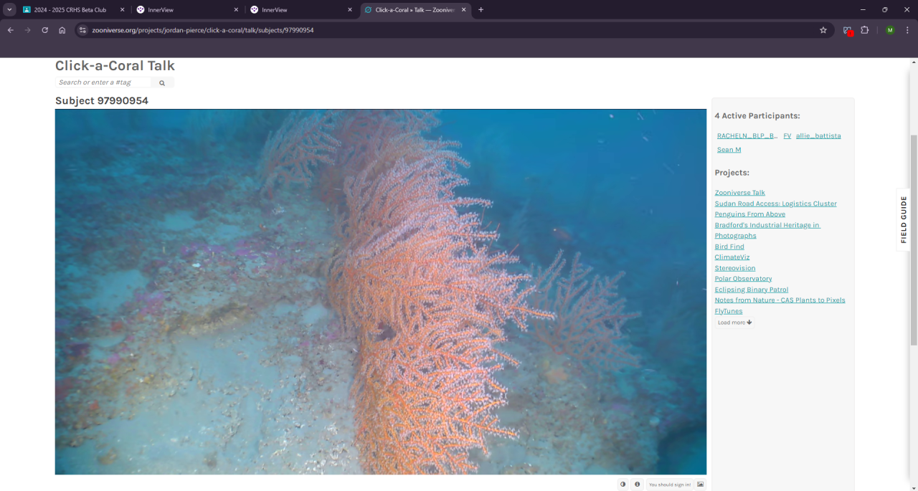
Task: Open Notes from Nature - CAS Plants to Pixels
Action: (x=780, y=300)
